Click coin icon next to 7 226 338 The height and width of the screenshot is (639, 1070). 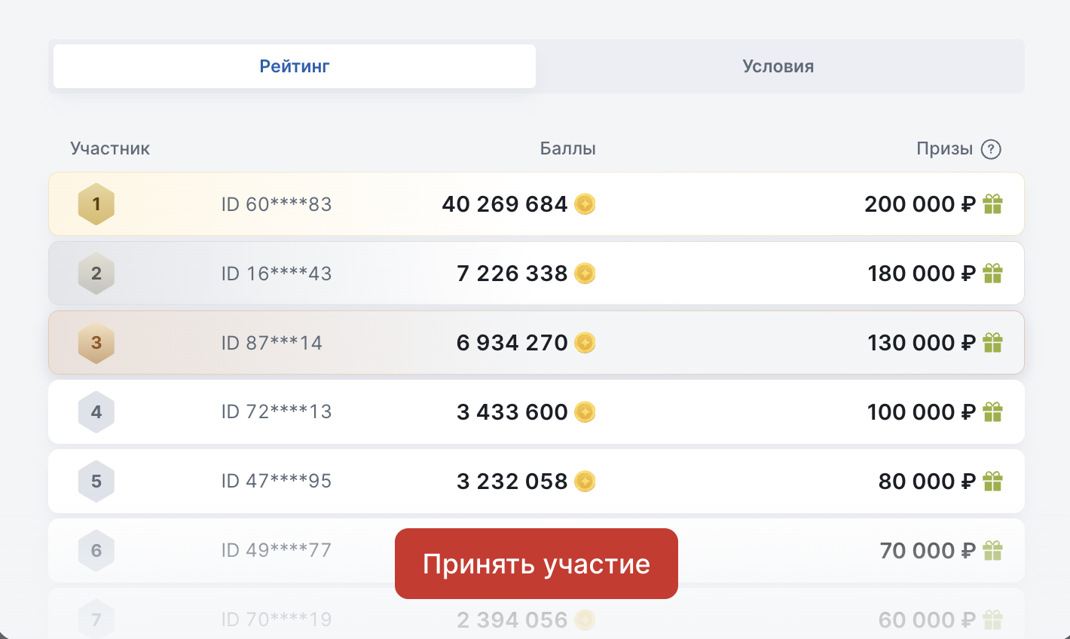[585, 274]
